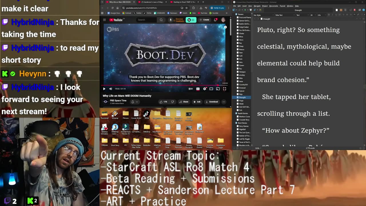Download the YouTube video

pyautogui.click(x=212, y=102)
